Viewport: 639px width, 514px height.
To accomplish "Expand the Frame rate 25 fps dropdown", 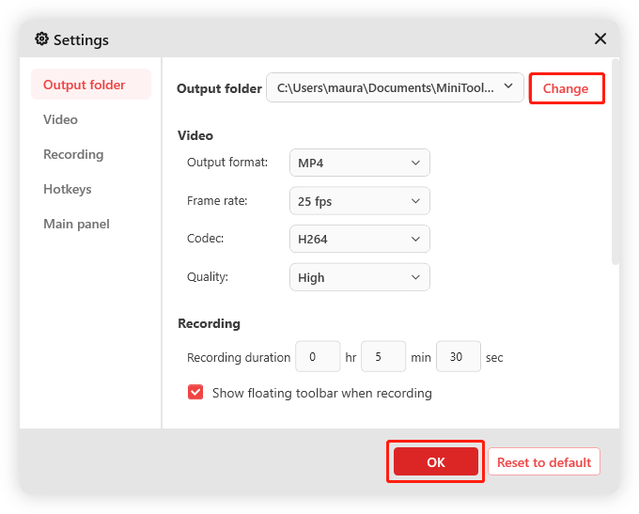I will pyautogui.click(x=359, y=201).
